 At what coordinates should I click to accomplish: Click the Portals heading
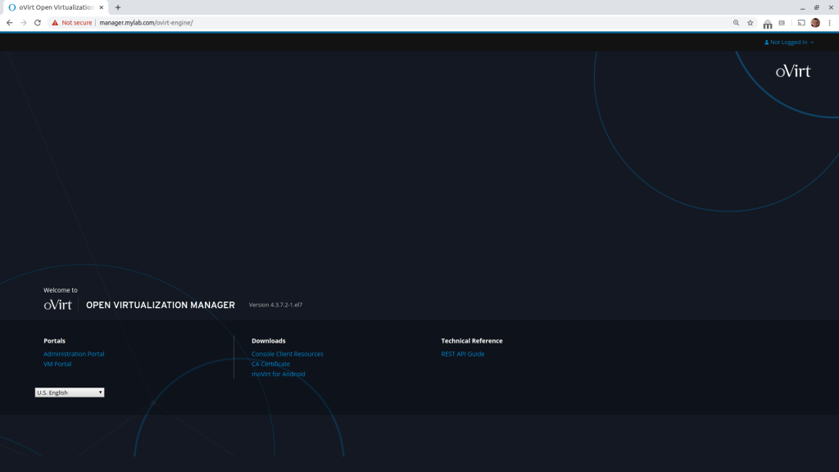55,340
